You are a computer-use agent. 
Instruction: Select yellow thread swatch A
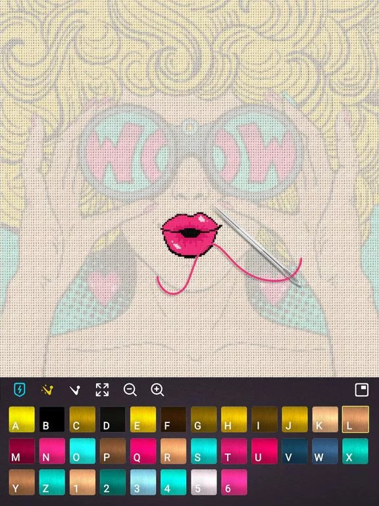[22, 419]
